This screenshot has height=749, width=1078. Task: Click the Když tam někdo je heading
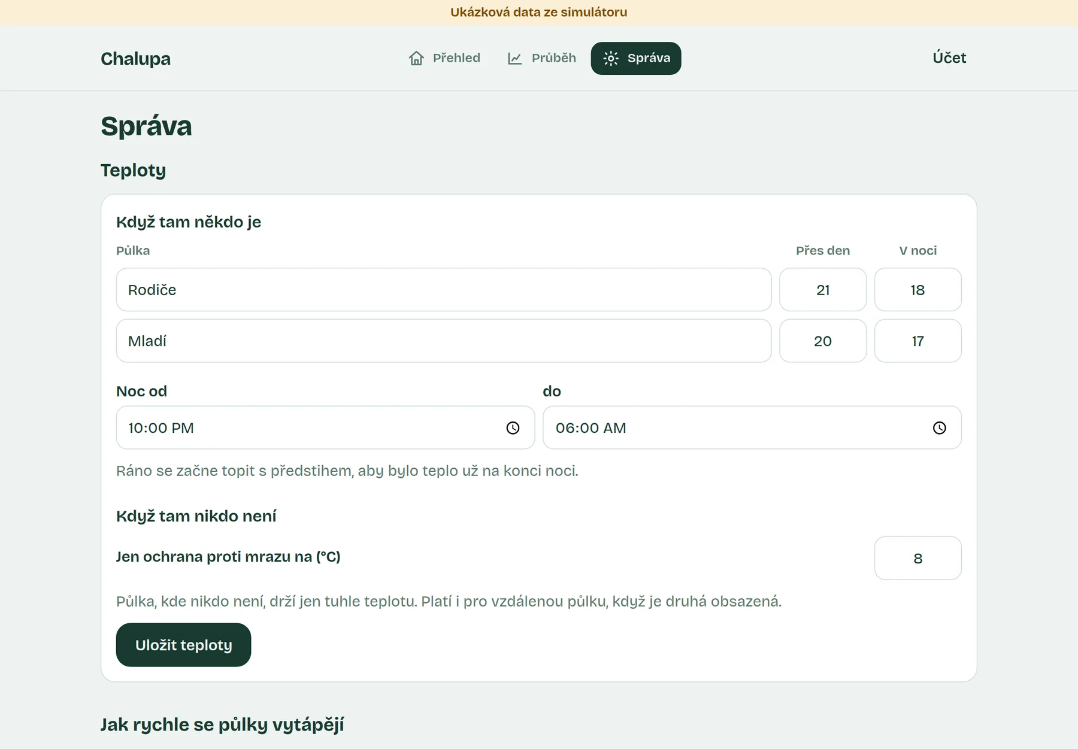click(189, 222)
